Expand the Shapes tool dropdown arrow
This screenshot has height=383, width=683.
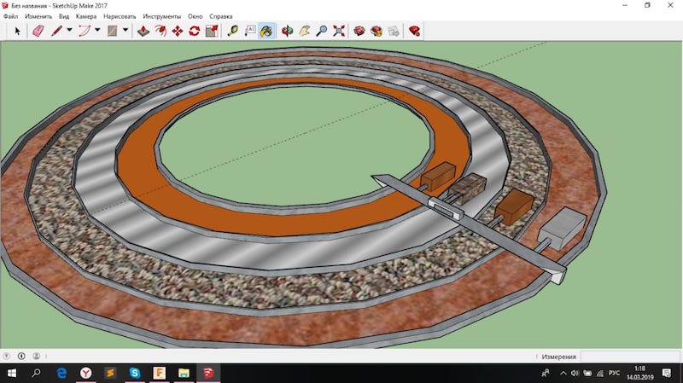tap(126, 31)
